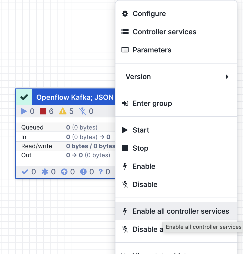Viewport: 243px width, 254px height.
Task: Click the 0 bytes / 0 bytes value
Action: point(90,146)
